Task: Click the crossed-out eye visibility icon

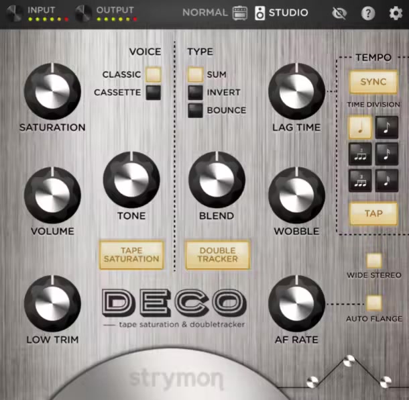Action: [x=340, y=13]
